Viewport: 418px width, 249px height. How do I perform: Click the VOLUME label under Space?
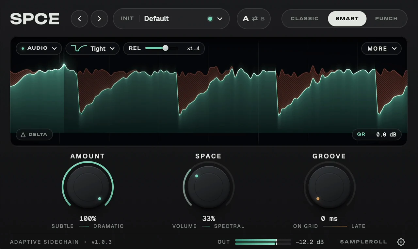point(185,226)
